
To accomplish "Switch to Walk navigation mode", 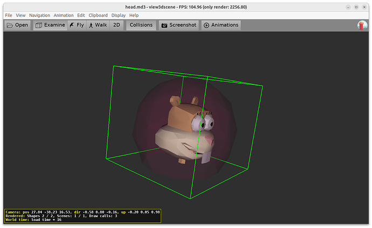I will (x=98, y=25).
